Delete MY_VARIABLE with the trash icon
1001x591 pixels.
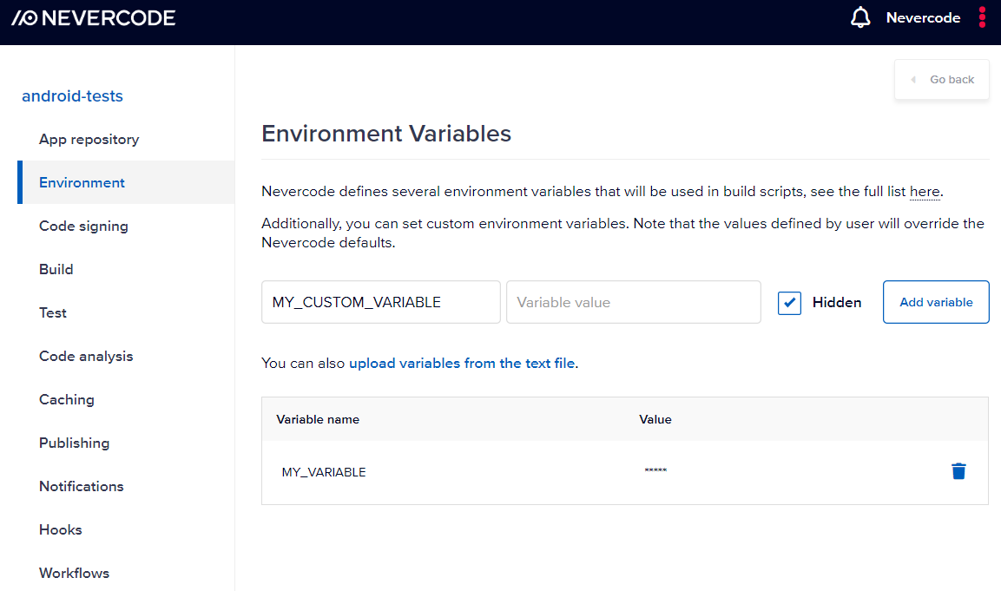(x=958, y=471)
